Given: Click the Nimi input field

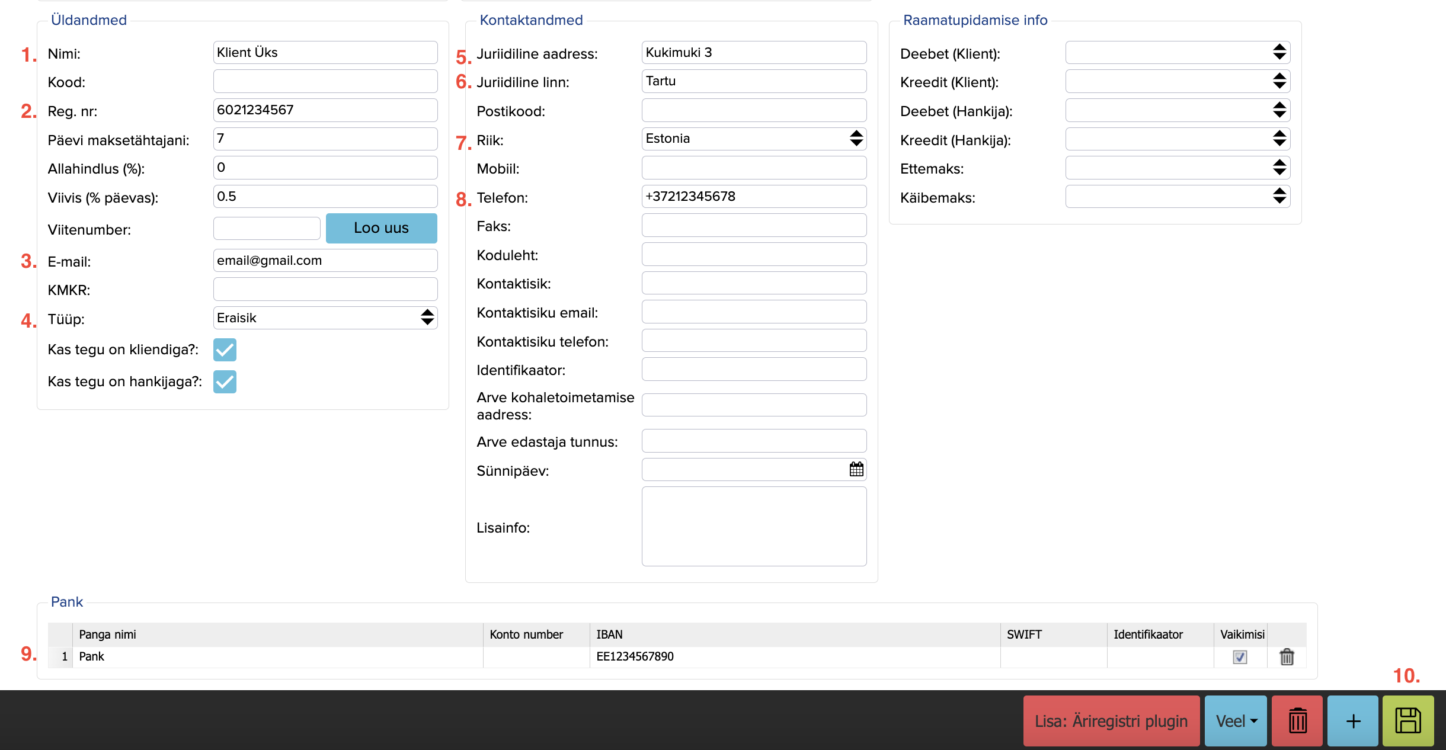Looking at the screenshot, I should 325,53.
